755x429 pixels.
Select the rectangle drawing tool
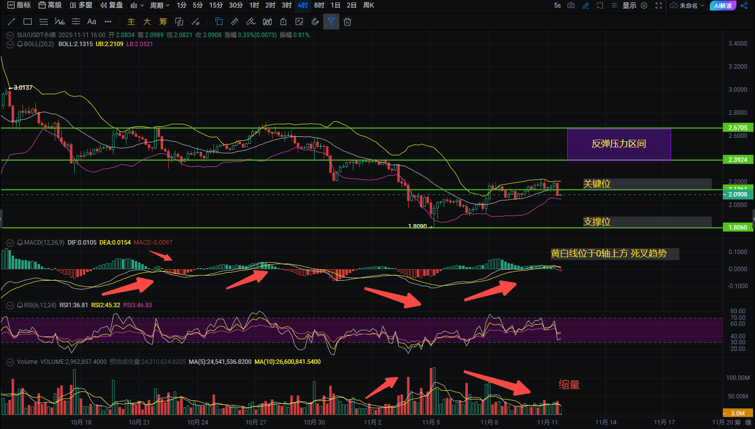(28, 22)
